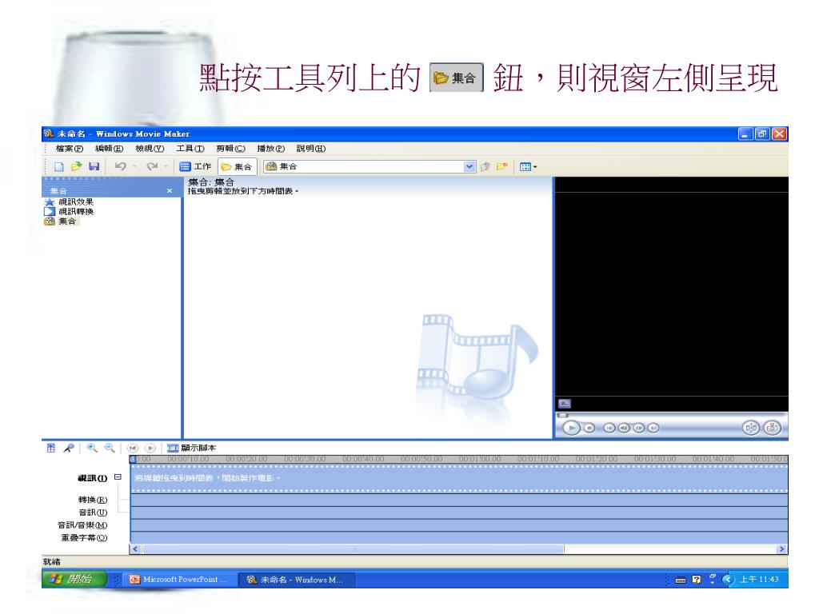This screenshot has height=614, width=819.
Task: Click the 視訊(I) track label
Action: click(93, 478)
